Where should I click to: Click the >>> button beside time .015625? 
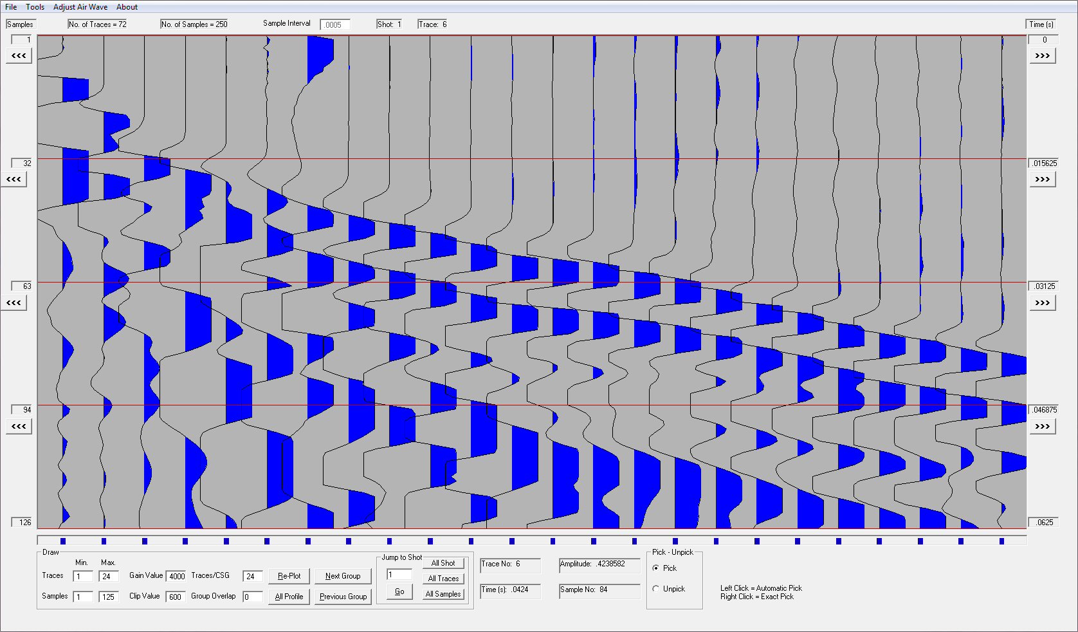click(1042, 180)
